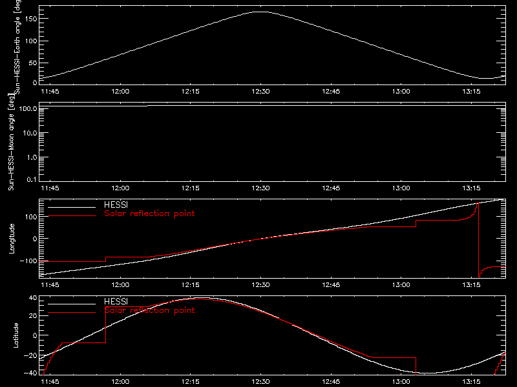This screenshot has height=387, width=517.
Task: Select 13:15 time label under Longitude plot
Action: coord(471,284)
